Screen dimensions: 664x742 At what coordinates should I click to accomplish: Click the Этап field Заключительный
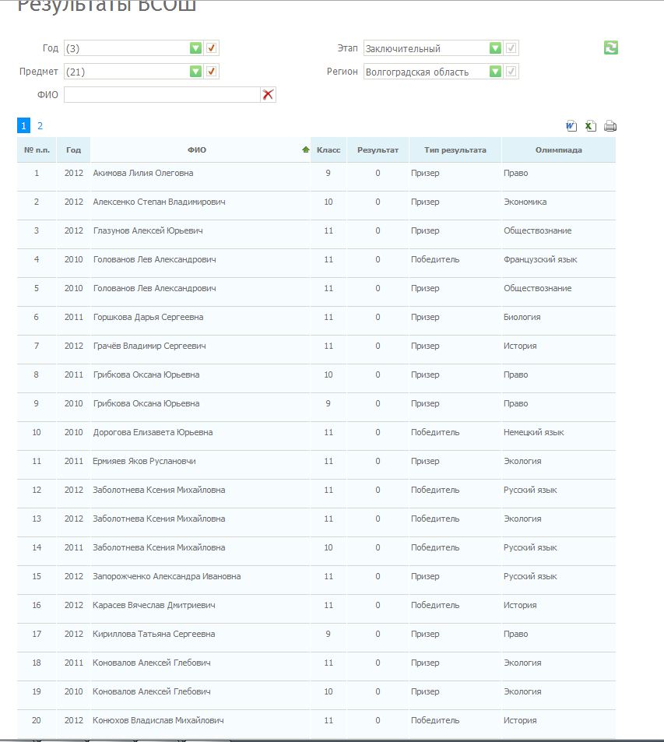point(427,47)
